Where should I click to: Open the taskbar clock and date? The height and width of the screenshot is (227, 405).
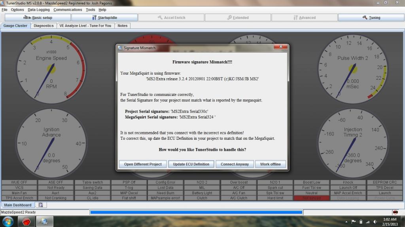point(390,222)
